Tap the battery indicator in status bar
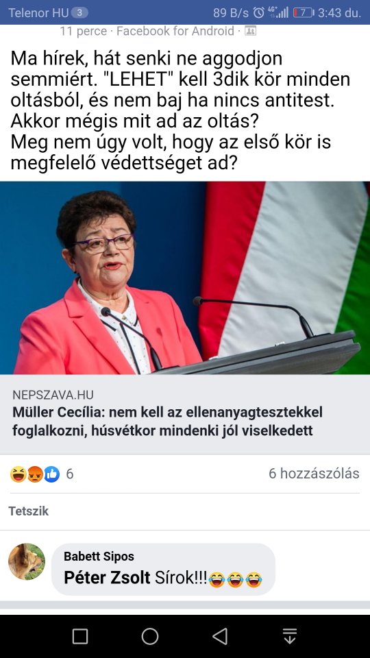 point(304,12)
